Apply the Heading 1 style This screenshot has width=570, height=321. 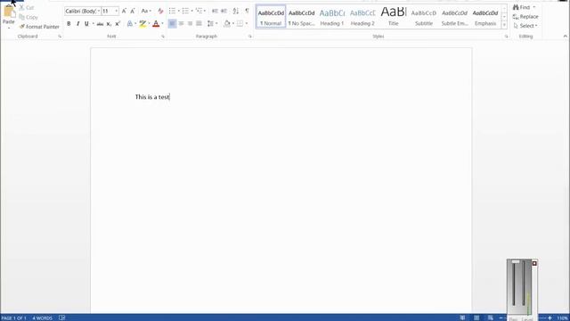(332, 17)
